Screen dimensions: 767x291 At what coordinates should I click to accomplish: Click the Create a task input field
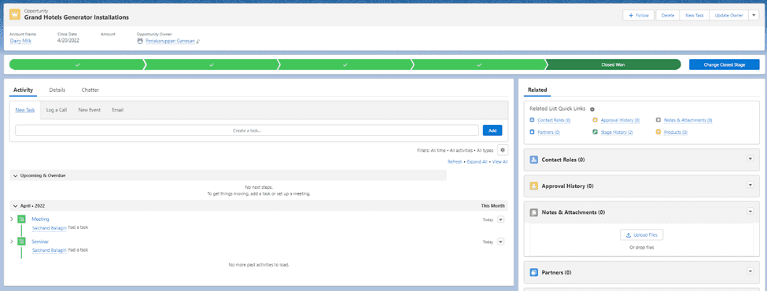(247, 131)
